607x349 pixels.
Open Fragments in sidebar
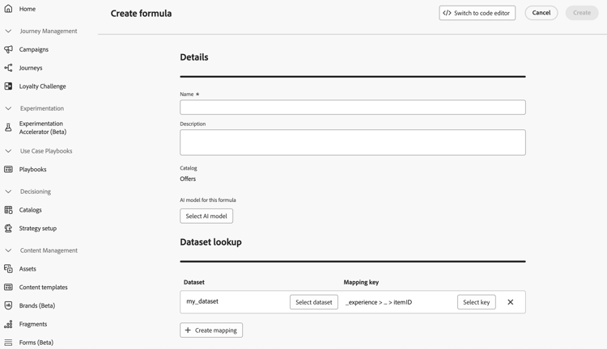coord(33,324)
